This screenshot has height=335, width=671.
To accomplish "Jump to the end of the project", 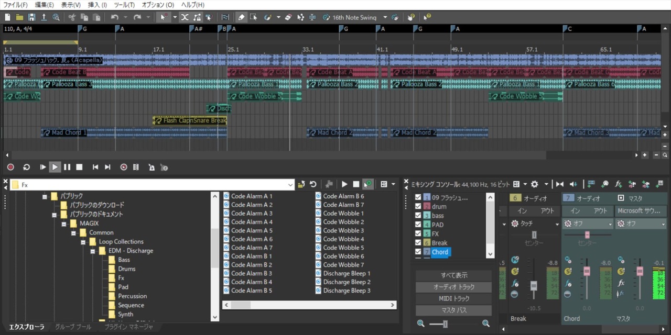I will (x=107, y=167).
